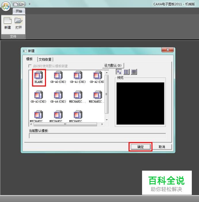This screenshot has width=199, height=202.
Task: Select the first MECHANIC template in the second row
Action: pyautogui.click(x=78, y=97)
